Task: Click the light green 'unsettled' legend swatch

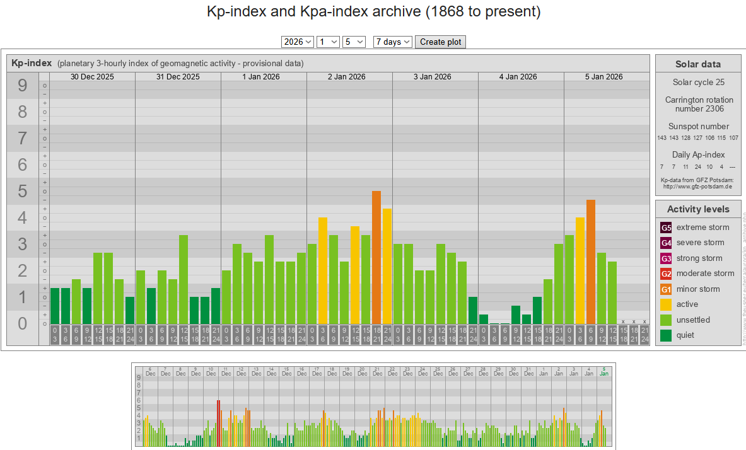Action: (x=666, y=320)
